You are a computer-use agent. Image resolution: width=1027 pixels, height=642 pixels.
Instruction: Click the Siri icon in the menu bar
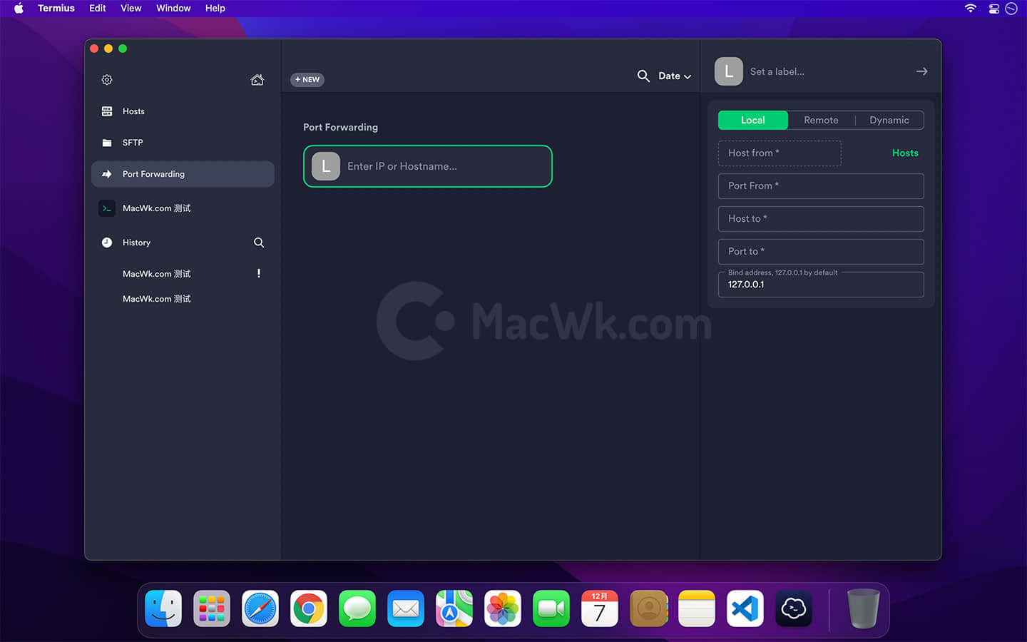pyautogui.click(x=1011, y=9)
